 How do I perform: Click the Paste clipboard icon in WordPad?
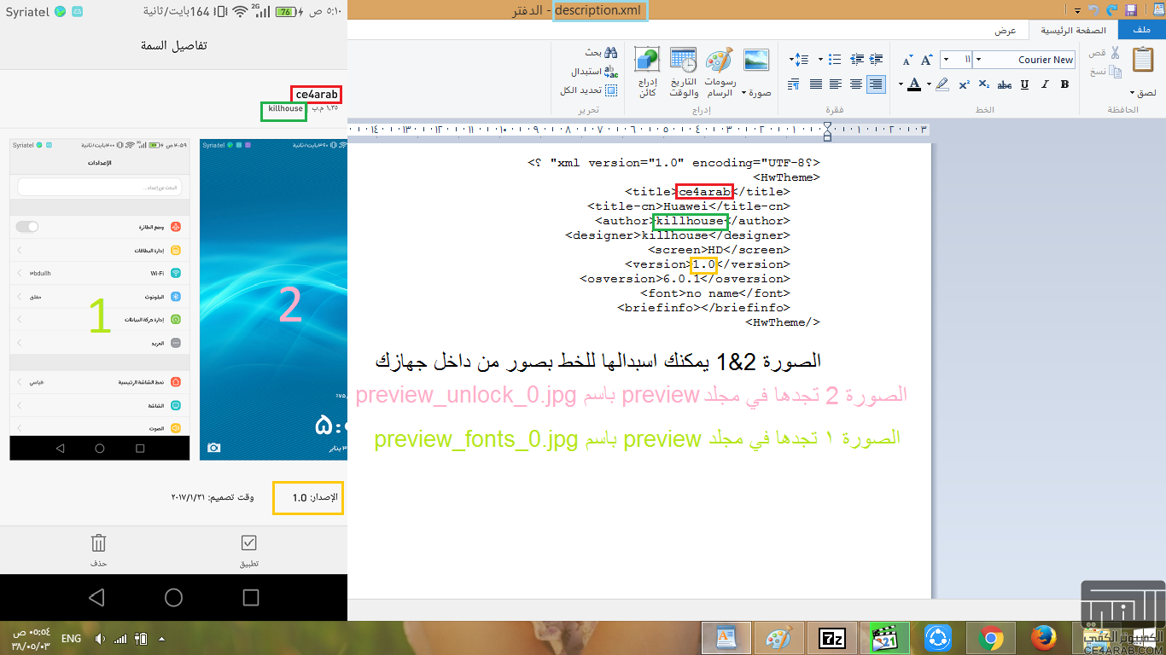pyautogui.click(x=1142, y=61)
